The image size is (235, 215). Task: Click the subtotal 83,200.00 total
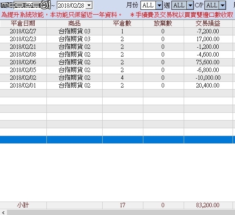click(x=208, y=205)
